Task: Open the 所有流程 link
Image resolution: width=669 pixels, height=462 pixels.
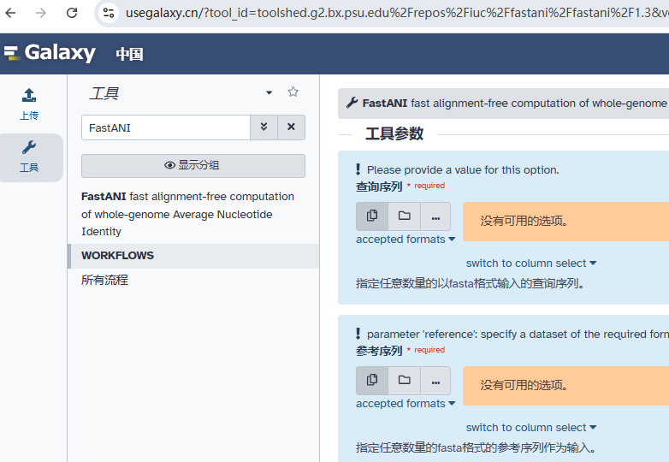Action: [105, 280]
